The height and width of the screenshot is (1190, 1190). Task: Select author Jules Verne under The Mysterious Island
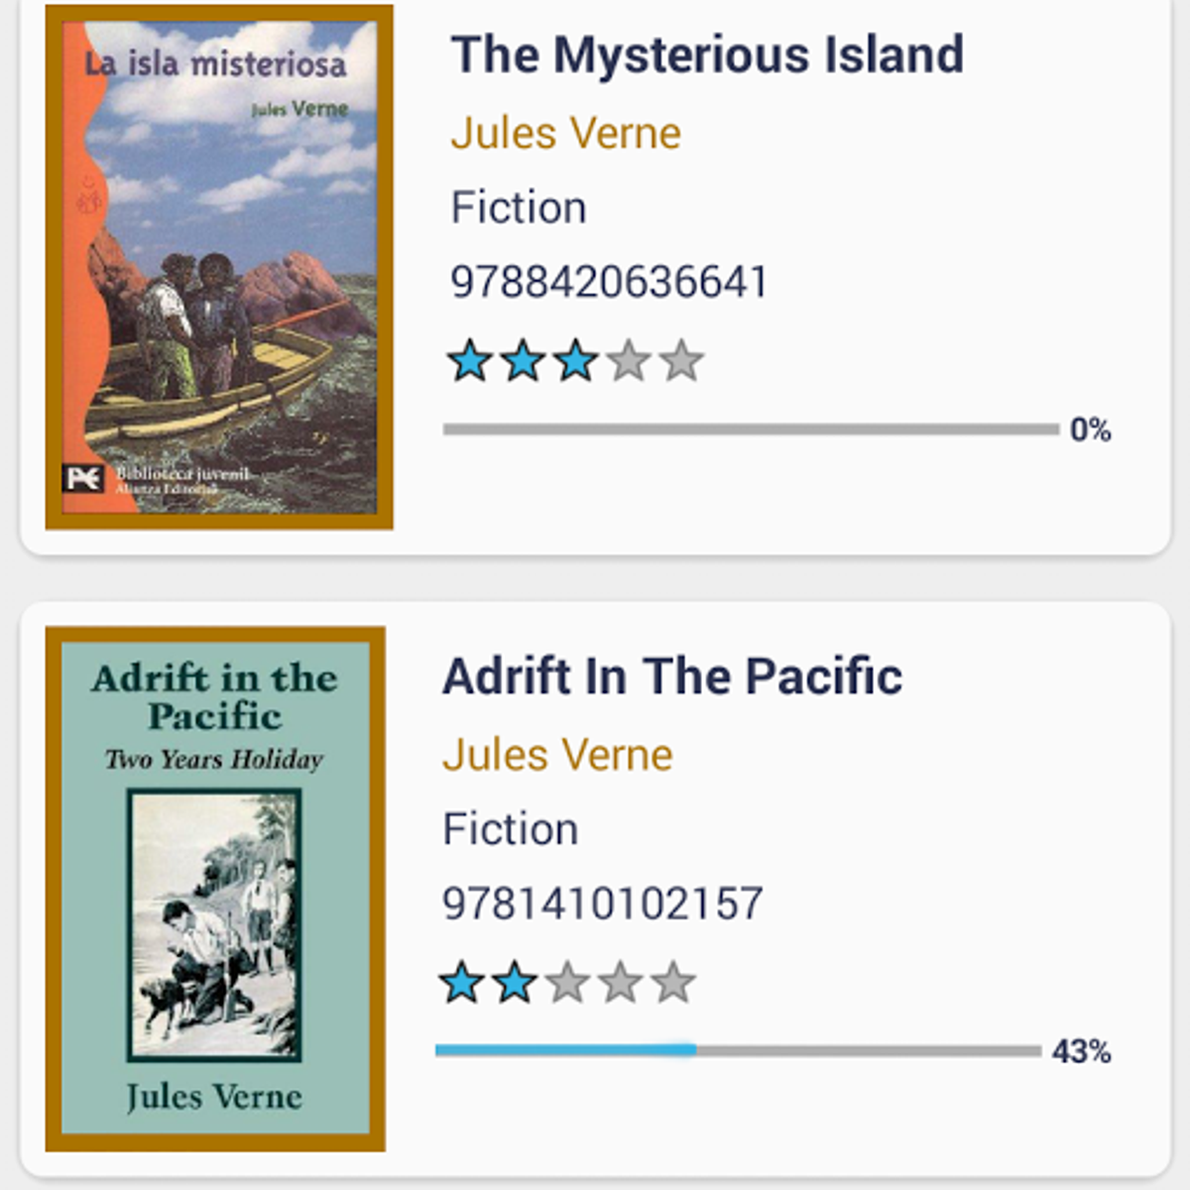[x=565, y=132]
